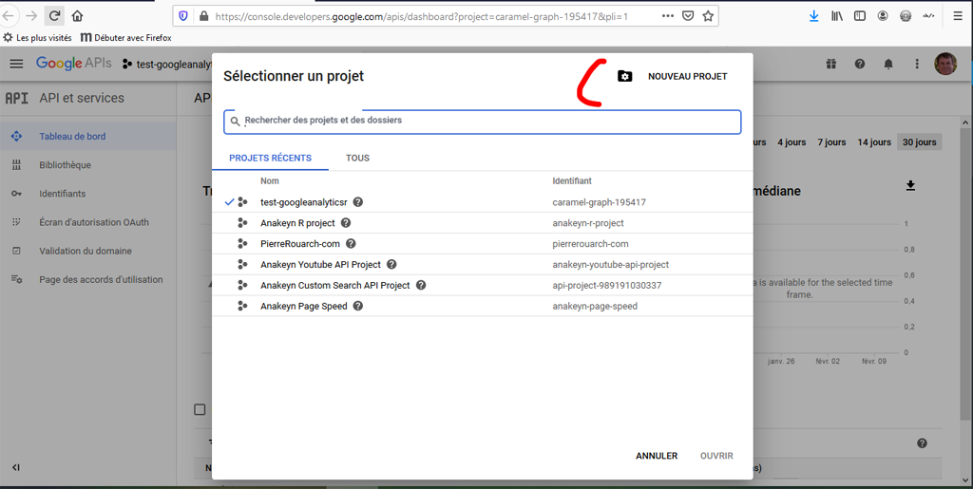
Task: Select 7 jours time range
Action: click(x=831, y=141)
